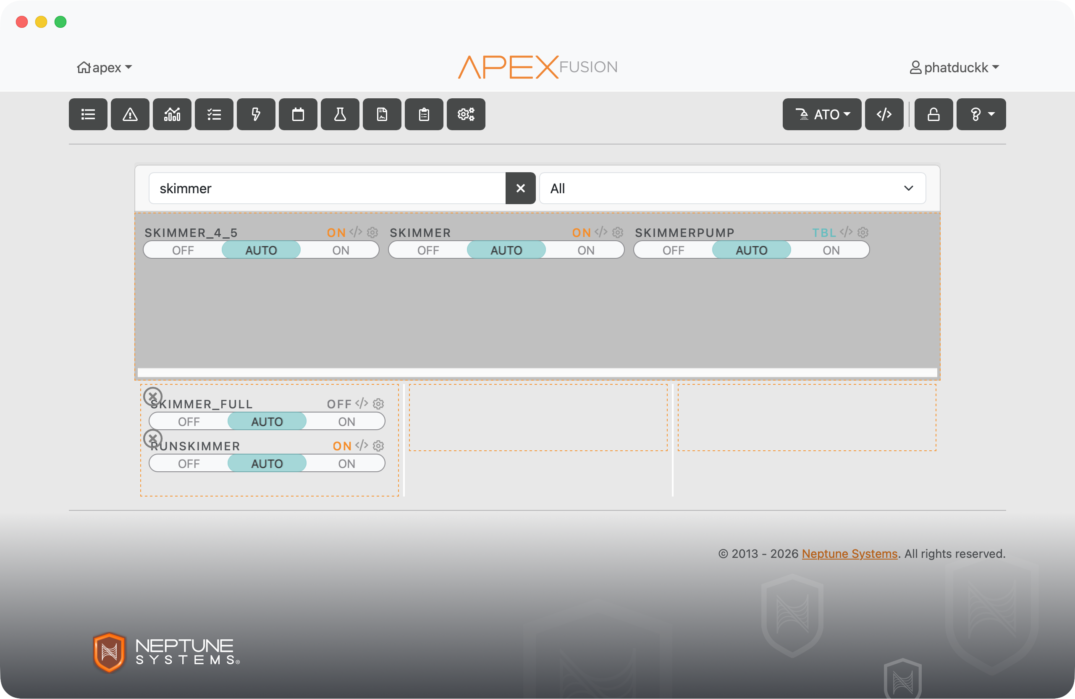
Task: Open the calendar schedule icon
Action: tap(298, 114)
